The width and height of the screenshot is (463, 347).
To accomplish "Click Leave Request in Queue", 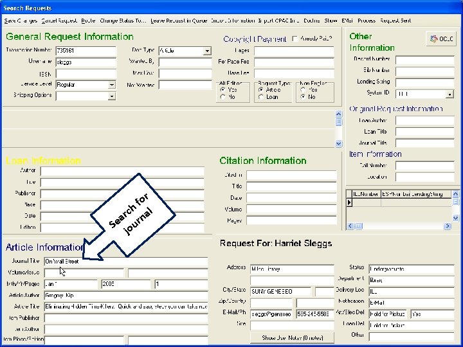I will pos(179,21).
